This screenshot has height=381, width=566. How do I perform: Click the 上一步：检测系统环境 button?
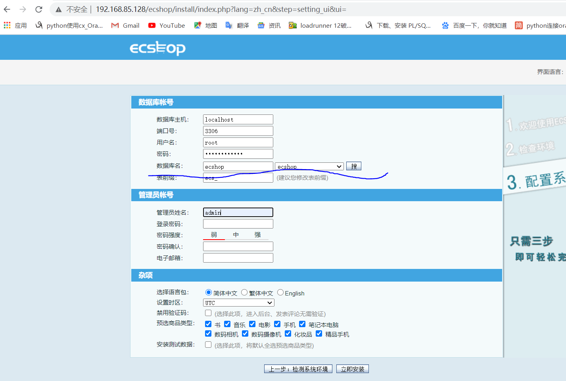(x=298, y=368)
